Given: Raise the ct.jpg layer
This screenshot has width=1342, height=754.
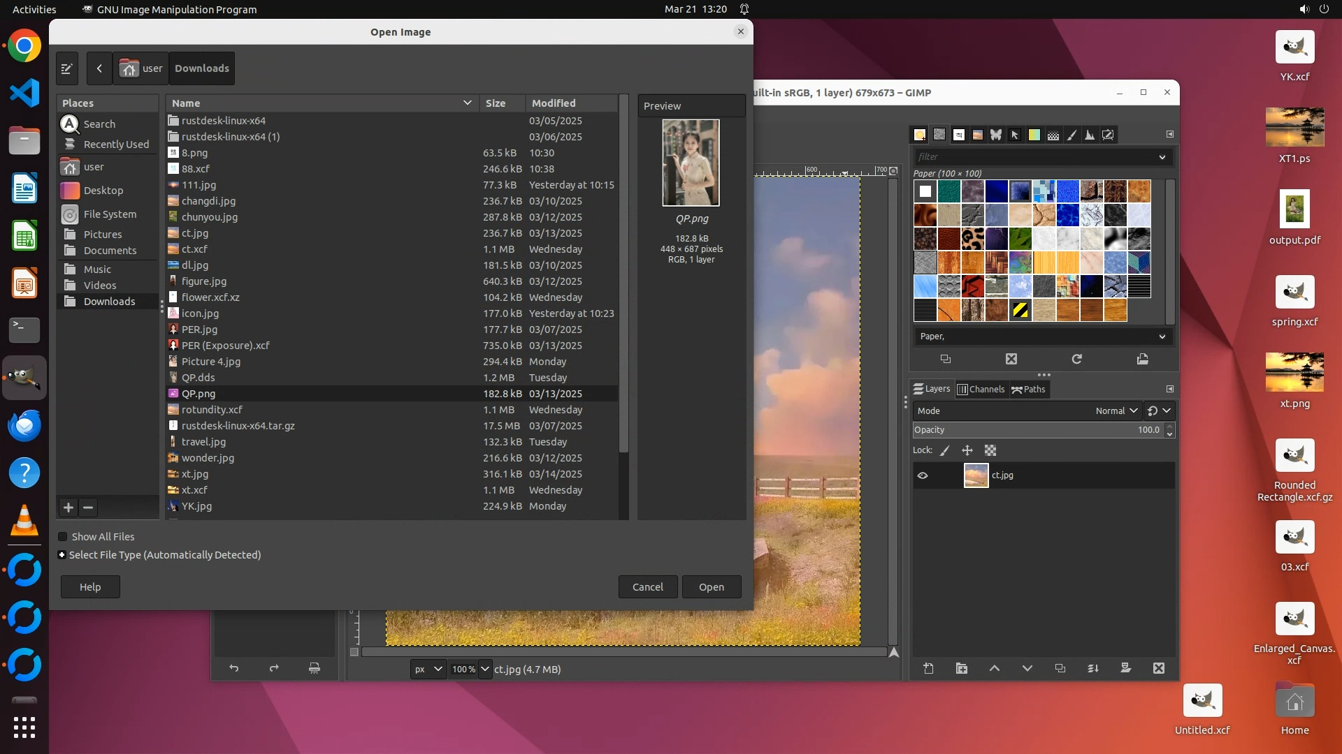Looking at the screenshot, I should (x=994, y=668).
